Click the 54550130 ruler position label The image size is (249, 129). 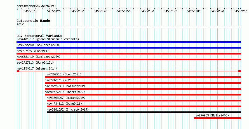(x=77, y=11)
